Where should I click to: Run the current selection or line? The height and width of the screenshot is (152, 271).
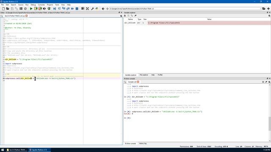pyautogui.click(x=44, y=8)
